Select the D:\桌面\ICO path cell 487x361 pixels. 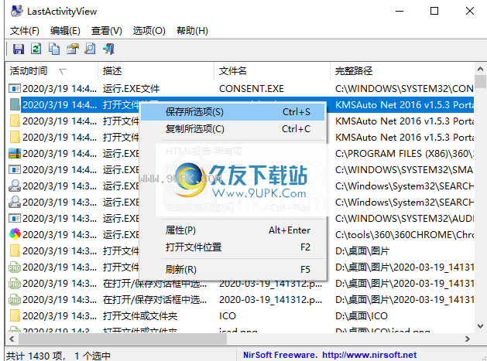tap(362, 315)
